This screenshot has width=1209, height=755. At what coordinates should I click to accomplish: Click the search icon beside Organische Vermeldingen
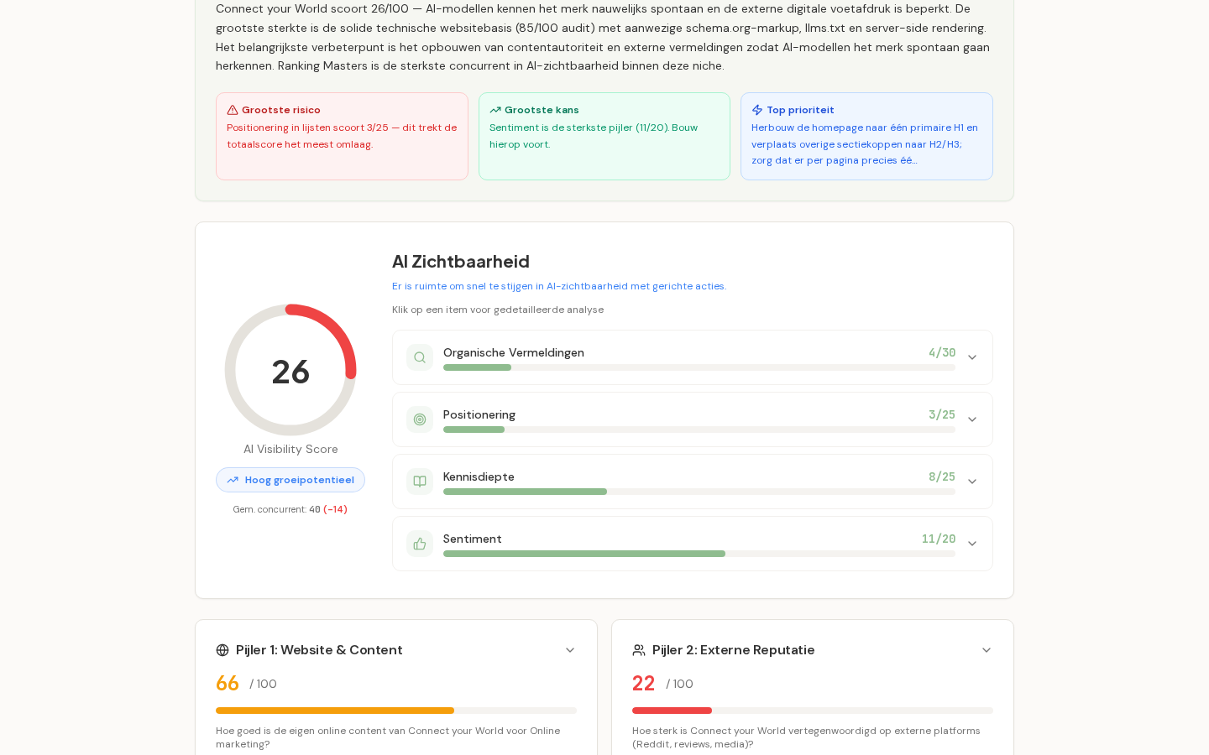point(420,357)
